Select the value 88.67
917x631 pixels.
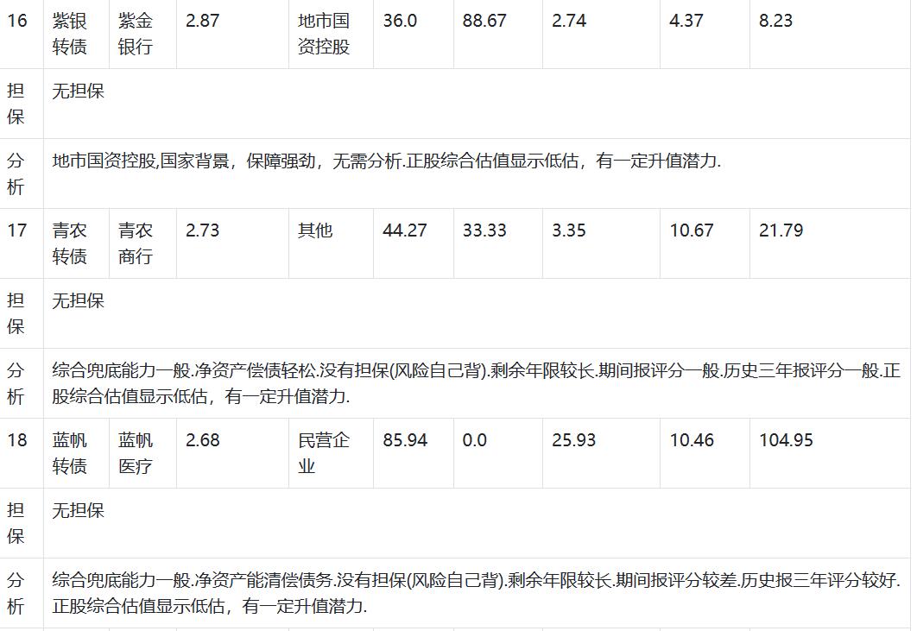point(484,21)
